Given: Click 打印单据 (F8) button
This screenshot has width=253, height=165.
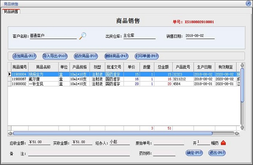Looking at the screenshot, I should point(147,56).
